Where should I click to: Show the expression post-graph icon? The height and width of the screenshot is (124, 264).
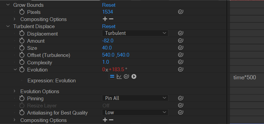119,77
